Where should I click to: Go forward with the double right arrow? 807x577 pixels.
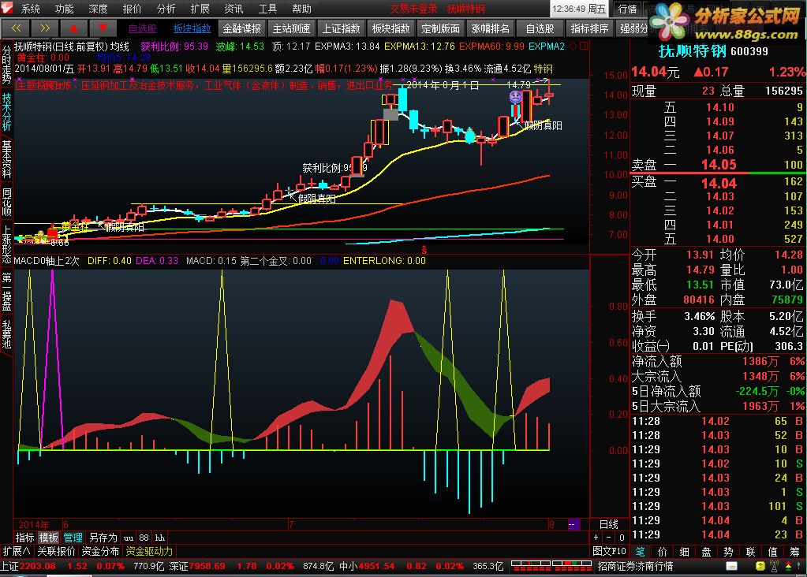tap(45, 28)
